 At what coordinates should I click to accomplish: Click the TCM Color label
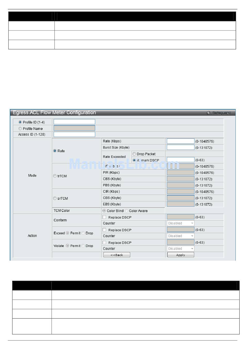pos(62,211)
